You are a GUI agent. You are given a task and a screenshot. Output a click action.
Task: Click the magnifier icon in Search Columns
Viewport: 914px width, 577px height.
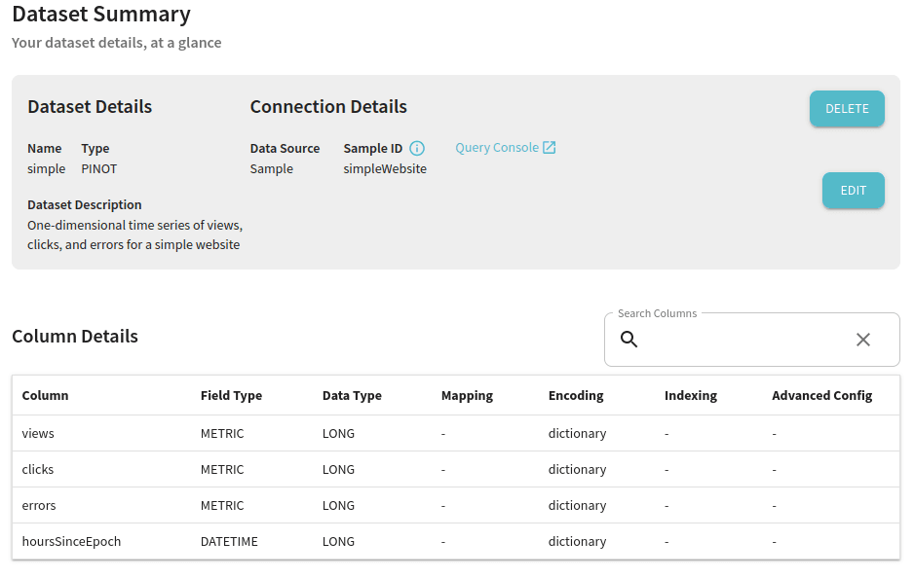coord(628,339)
